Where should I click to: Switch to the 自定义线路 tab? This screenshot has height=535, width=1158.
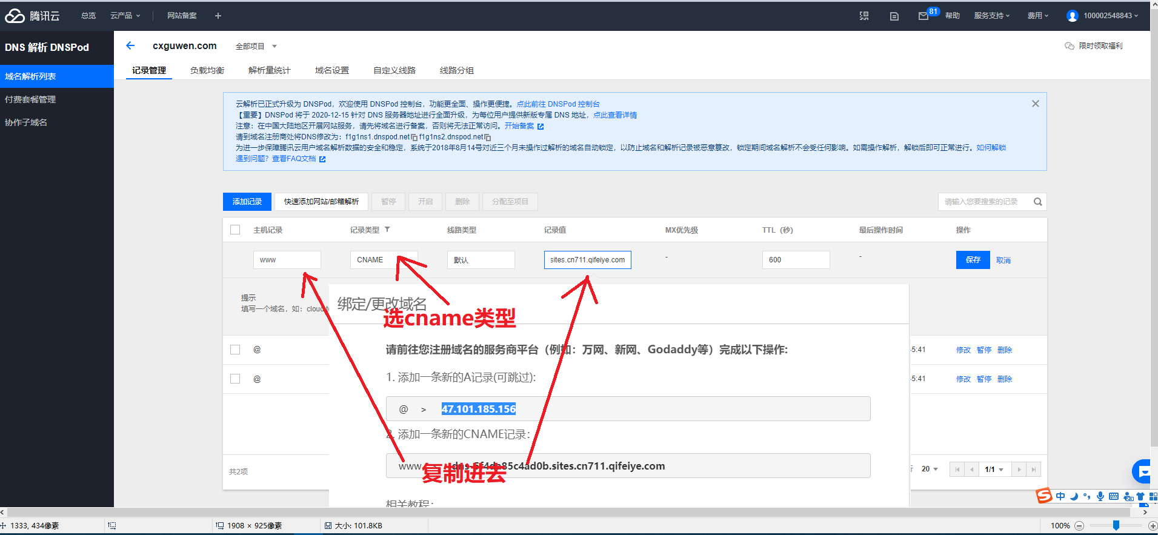pos(394,70)
